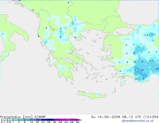Viewport: 159px width, 123px height.
Task: Click the "06..12 UTC" time text
Action: pyautogui.click(x=132, y=117)
